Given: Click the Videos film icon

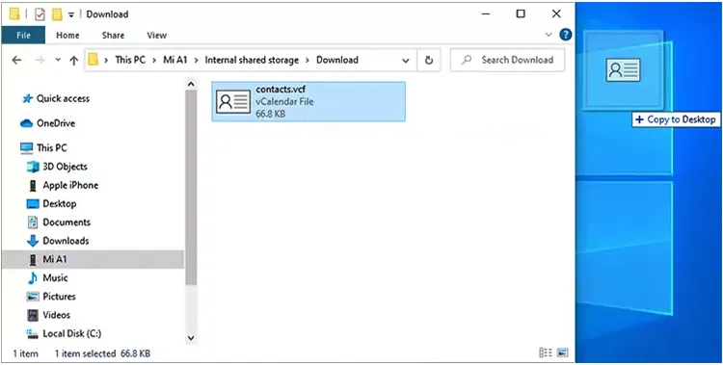Looking at the screenshot, I should [x=33, y=315].
